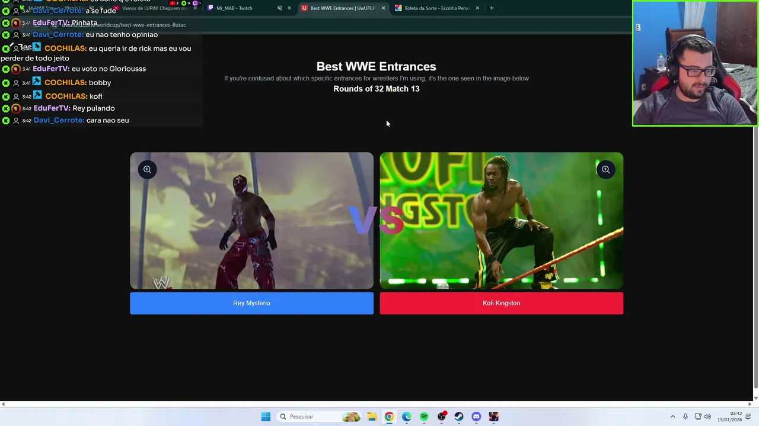Click the horizontal scrollbar left arrow
Image resolution: width=759 pixels, height=426 pixels.
tap(3, 404)
